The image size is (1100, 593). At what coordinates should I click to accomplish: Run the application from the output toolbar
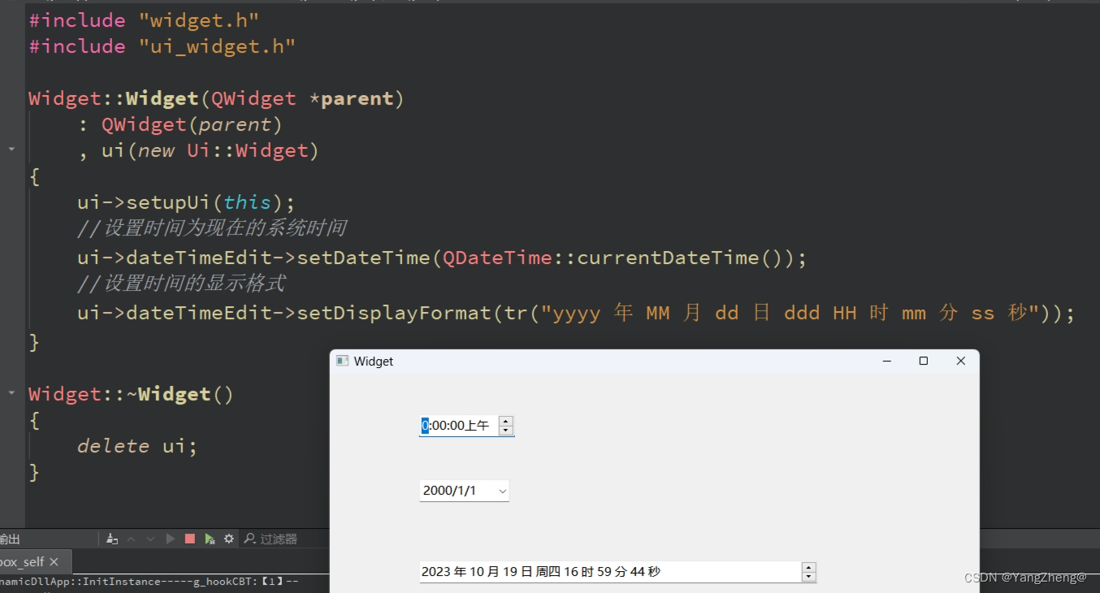[x=171, y=539]
